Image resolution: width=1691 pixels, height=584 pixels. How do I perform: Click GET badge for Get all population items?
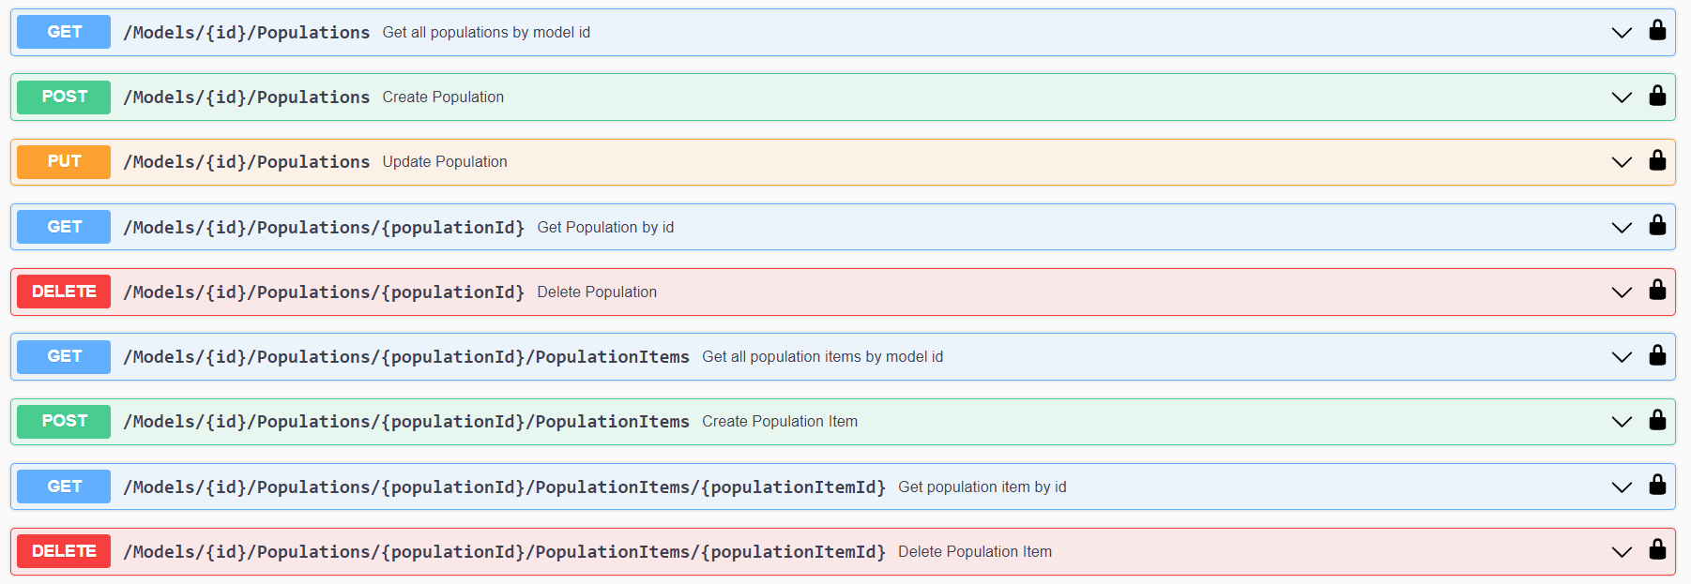click(64, 356)
